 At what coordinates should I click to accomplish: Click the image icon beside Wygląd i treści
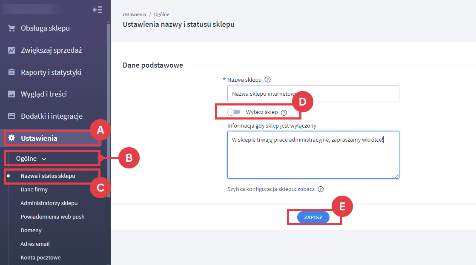pos(11,94)
